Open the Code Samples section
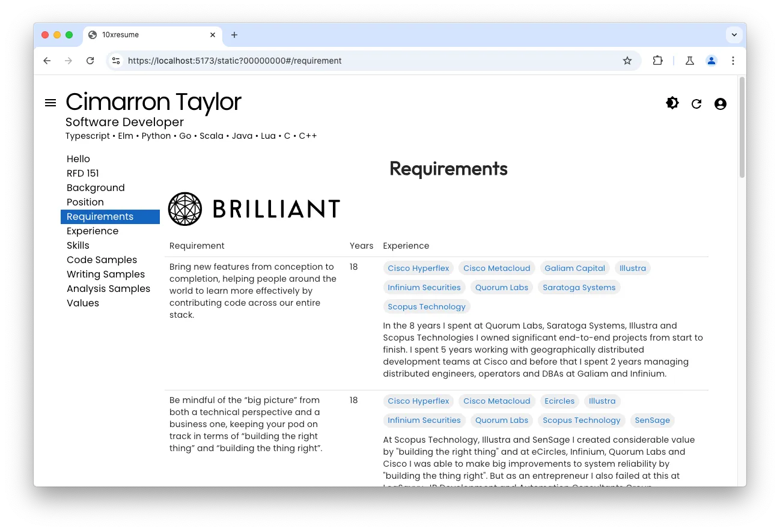 pos(102,259)
